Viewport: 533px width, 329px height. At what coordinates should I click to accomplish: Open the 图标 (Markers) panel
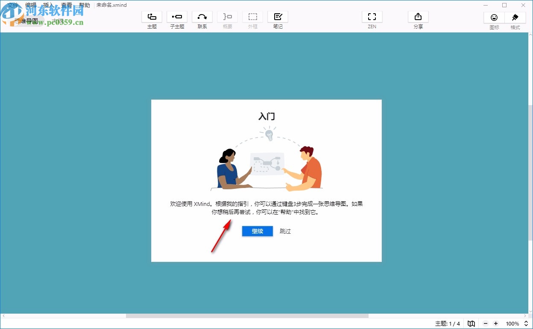(x=494, y=19)
